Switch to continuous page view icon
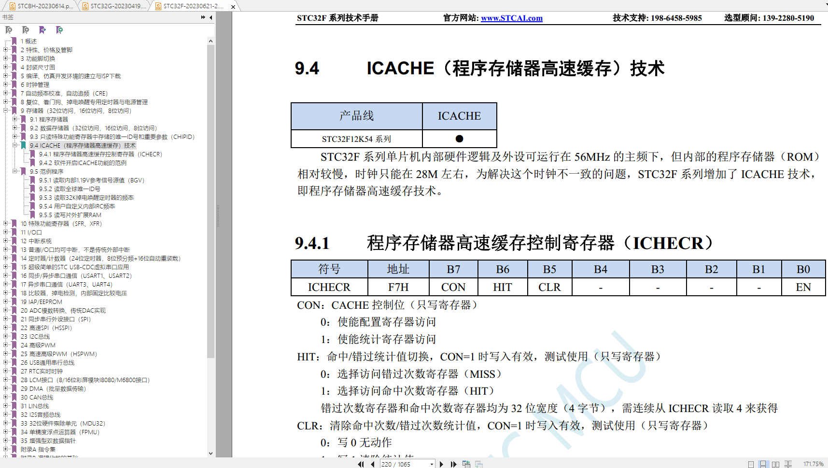Screen dimensions: 828x468 763,464
